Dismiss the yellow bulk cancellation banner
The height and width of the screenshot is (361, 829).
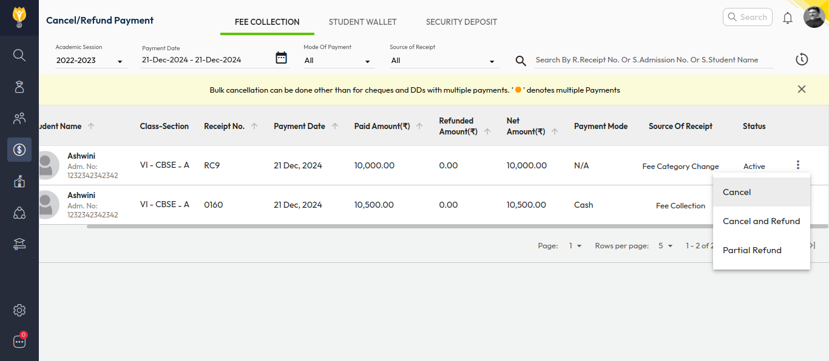(x=802, y=89)
